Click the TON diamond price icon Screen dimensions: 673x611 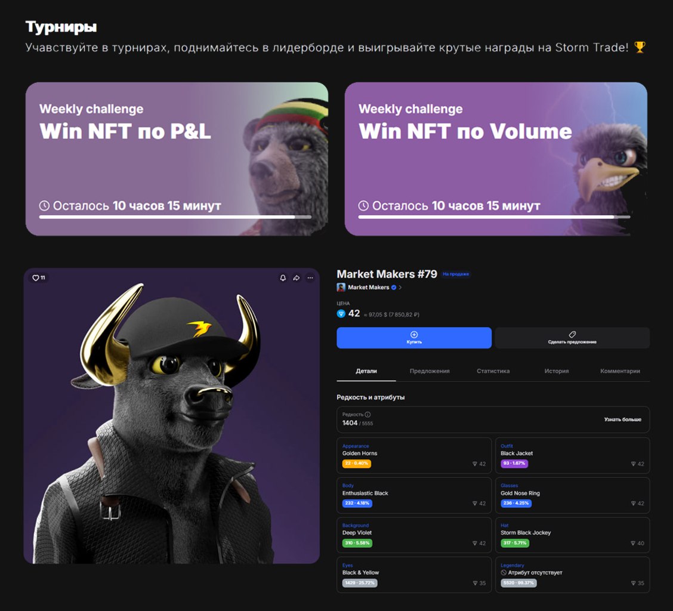pos(341,313)
